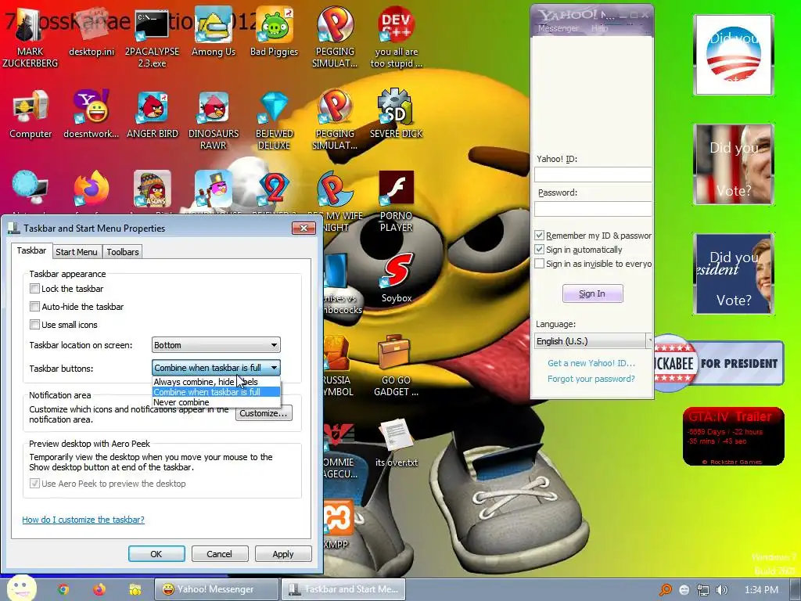Uncheck Sign in automatically
The width and height of the screenshot is (801, 601).
click(539, 250)
